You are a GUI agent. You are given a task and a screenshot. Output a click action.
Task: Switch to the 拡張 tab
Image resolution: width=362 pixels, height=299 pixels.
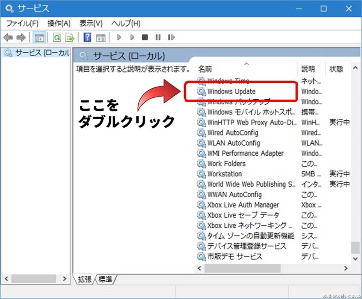[85, 279]
